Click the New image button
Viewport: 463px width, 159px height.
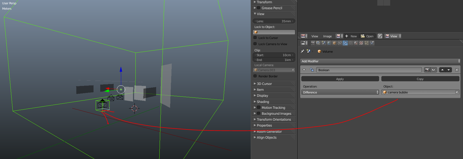pyautogui.click(x=351, y=36)
